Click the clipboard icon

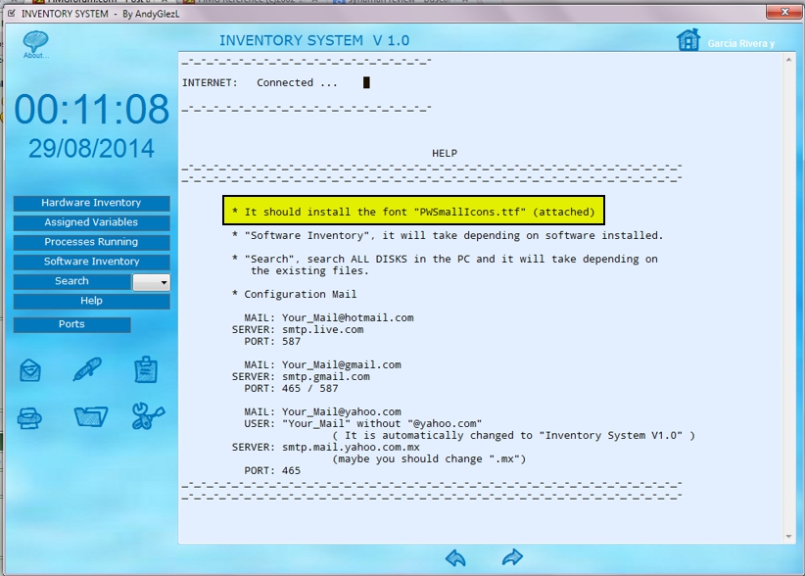[x=145, y=370]
